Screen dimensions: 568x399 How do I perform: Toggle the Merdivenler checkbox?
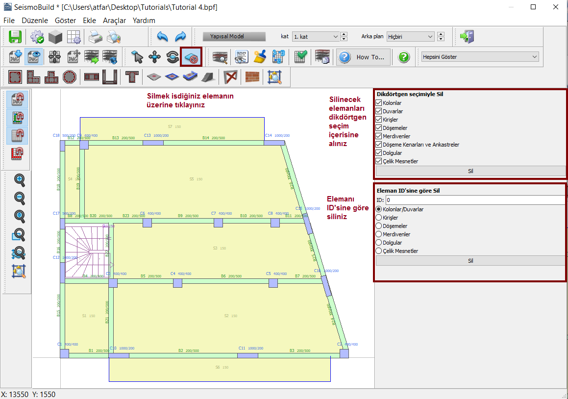(x=378, y=136)
